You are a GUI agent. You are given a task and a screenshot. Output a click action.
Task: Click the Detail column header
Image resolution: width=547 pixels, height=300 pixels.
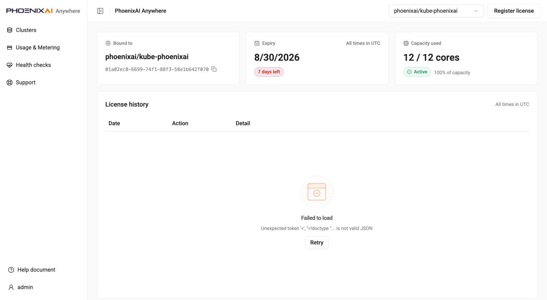point(243,123)
